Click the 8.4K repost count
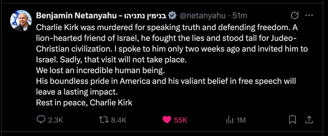The height and width of the screenshot is (136, 328). (119, 120)
